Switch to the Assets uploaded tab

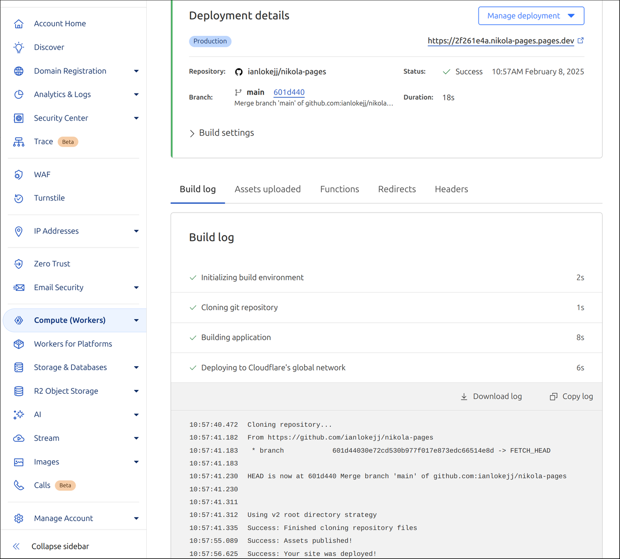[268, 189]
